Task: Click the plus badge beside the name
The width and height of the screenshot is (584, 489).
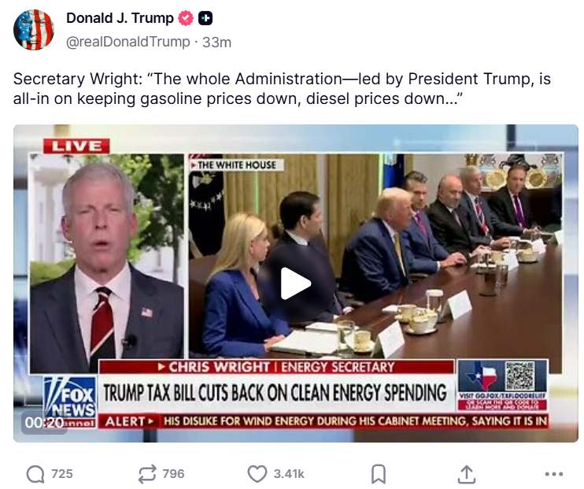Action: tap(205, 18)
